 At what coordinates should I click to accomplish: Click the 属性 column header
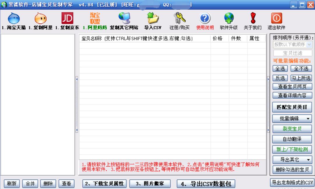pyautogui.click(x=256, y=38)
